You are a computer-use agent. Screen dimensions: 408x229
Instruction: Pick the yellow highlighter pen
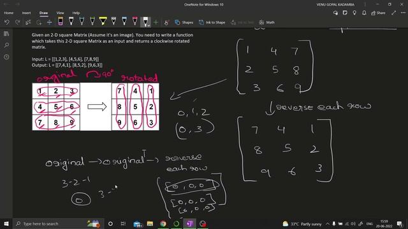103,21
